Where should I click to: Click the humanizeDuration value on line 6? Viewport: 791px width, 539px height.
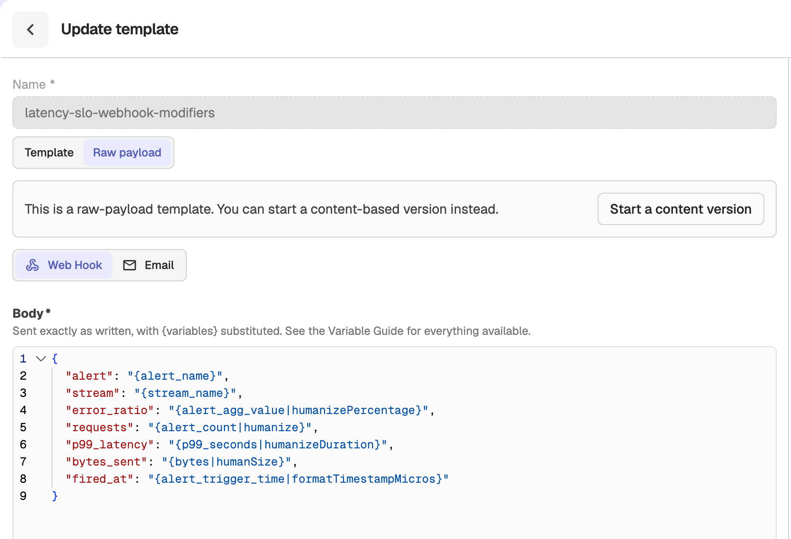click(278, 445)
